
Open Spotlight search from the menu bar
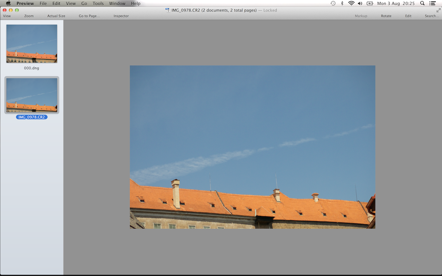coord(422,3)
